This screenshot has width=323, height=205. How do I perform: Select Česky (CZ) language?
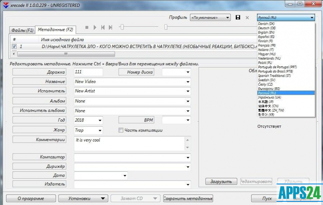point(286,85)
